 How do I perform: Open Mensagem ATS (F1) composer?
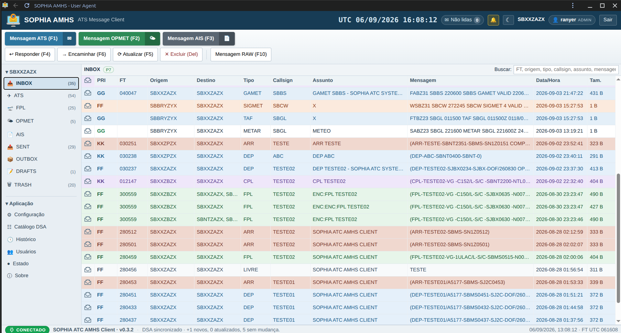tap(34, 38)
